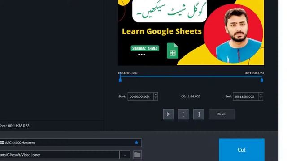This screenshot has height=161, width=287.
Task: Browse output path with ellipsis button
Action: coord(125,155)
